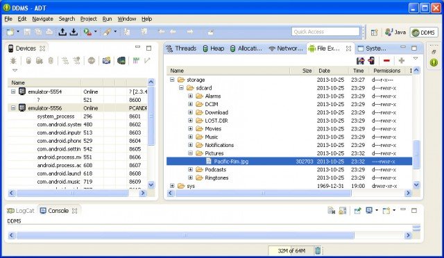Open the Run dropdown arrow

[x=96, y=31]
